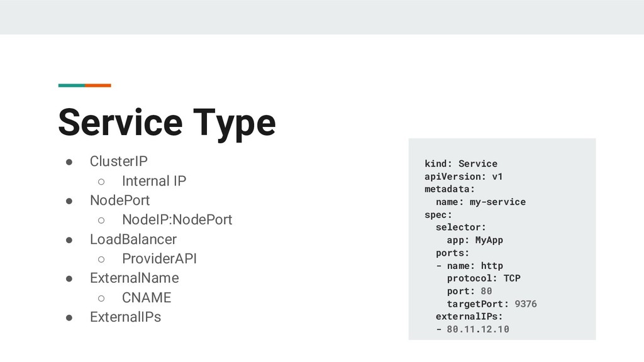Click the teal accent line segment

[71, 85]
